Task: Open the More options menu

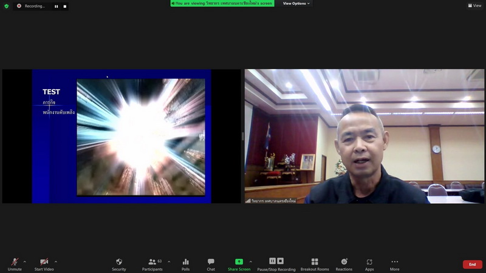Action: pyautogui.click(x=395, y=262)
